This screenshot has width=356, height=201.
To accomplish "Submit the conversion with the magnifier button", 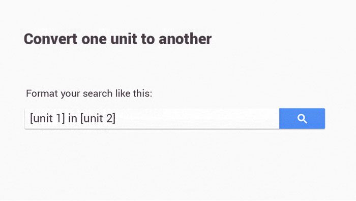I will [302, 118].
